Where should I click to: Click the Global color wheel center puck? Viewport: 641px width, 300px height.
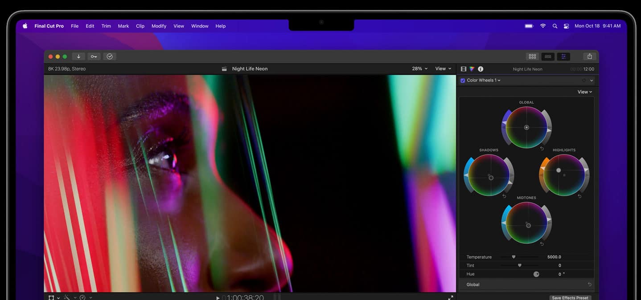(x=526, y=127)
